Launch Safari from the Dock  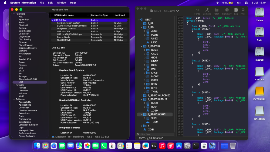point(54,146)
